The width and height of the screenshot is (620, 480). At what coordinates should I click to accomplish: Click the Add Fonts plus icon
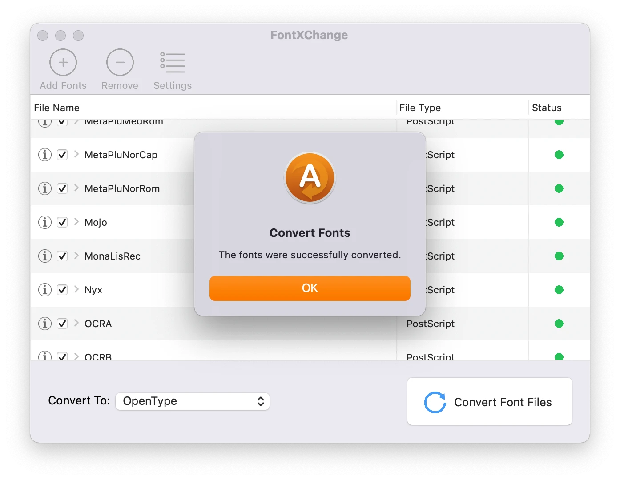tap(63, 62)
